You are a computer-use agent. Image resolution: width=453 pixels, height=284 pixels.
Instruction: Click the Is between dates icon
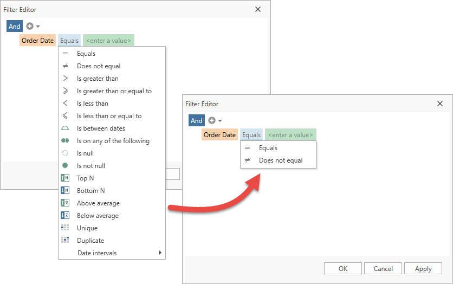65,128
